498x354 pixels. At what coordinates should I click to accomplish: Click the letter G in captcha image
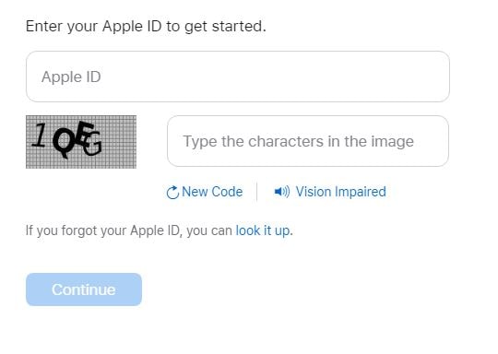click(x=93, y=145)
